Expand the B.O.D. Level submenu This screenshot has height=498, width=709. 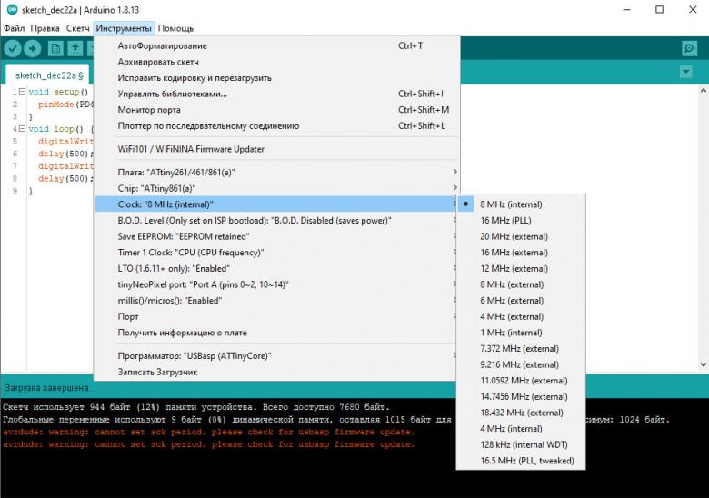[276, 221]
